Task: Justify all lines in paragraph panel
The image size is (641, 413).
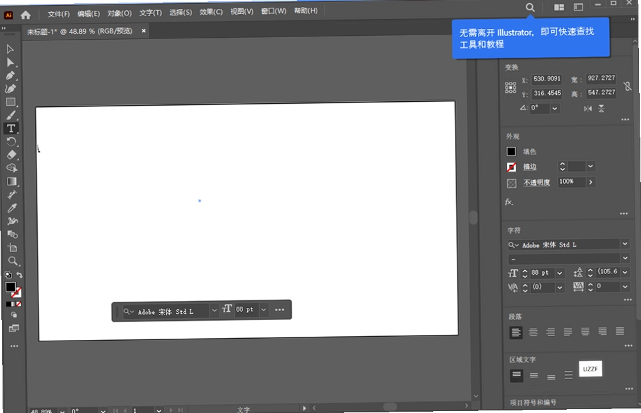Action: 620,331
